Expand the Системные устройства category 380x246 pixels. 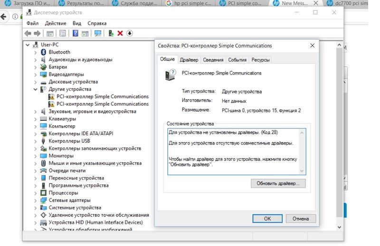(35, 208)
